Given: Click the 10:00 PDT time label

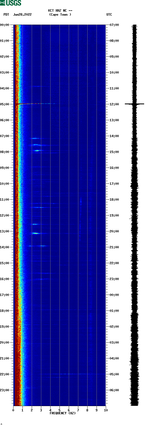Looking at the screenshot, I should pyautogui.click(x=5, y=184).
